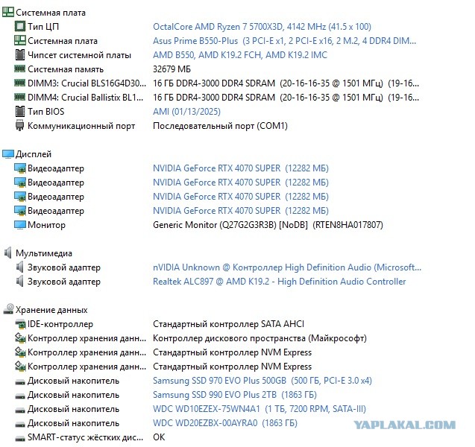475x447 pixels.
Task: Select the Последовательный порт (COM1) value
Action: click(220, 126)
